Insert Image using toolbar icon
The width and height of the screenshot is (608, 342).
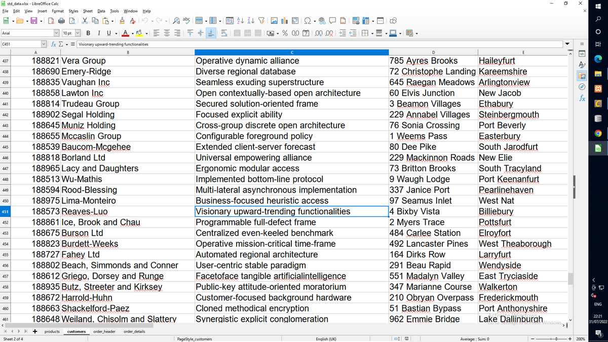click(x=274, y=21)
